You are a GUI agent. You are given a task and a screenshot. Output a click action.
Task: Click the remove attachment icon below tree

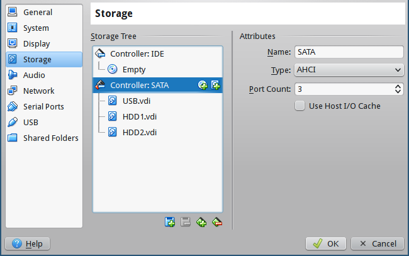click(186, 222)
